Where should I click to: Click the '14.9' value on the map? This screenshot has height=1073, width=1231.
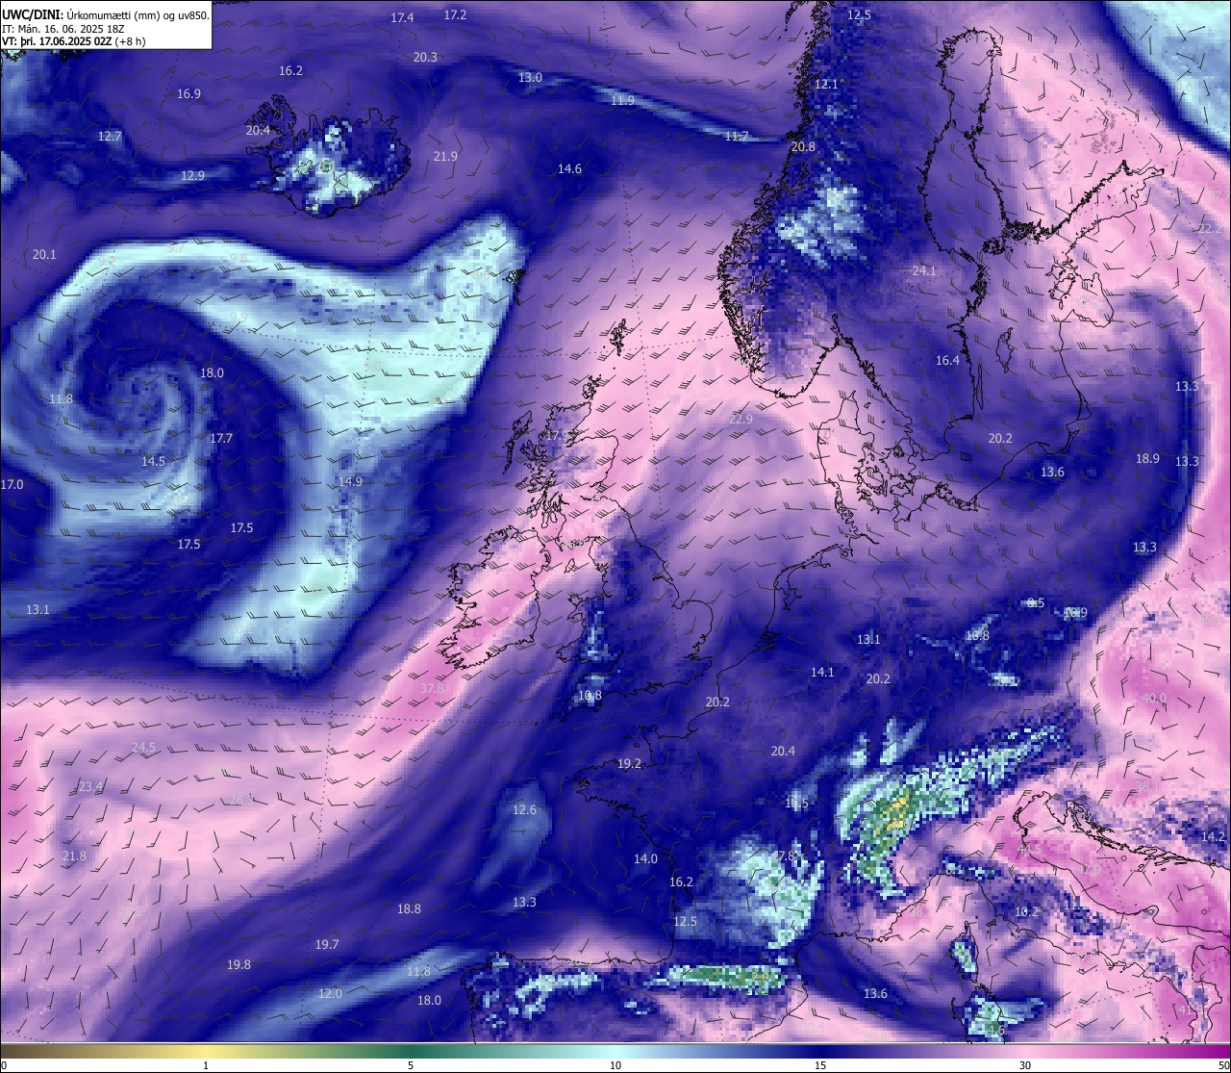click(350, 482)
